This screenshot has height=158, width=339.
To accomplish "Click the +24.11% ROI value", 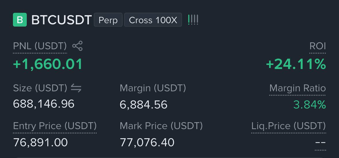I will (296, 64).
